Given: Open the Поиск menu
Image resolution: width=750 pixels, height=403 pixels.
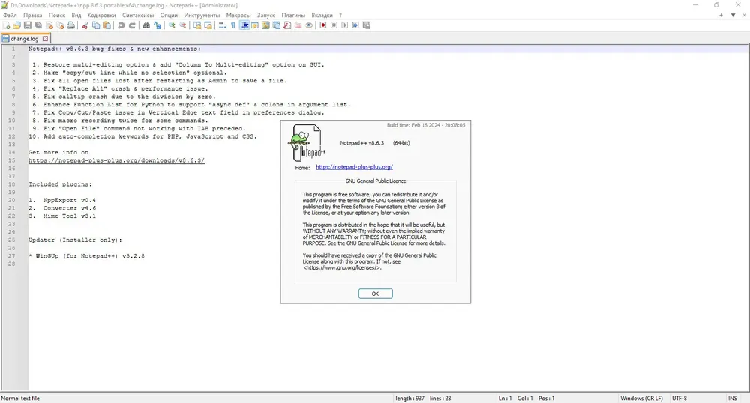Looking at the screenshot, I should pyautogui.click(x=57, y=15).
